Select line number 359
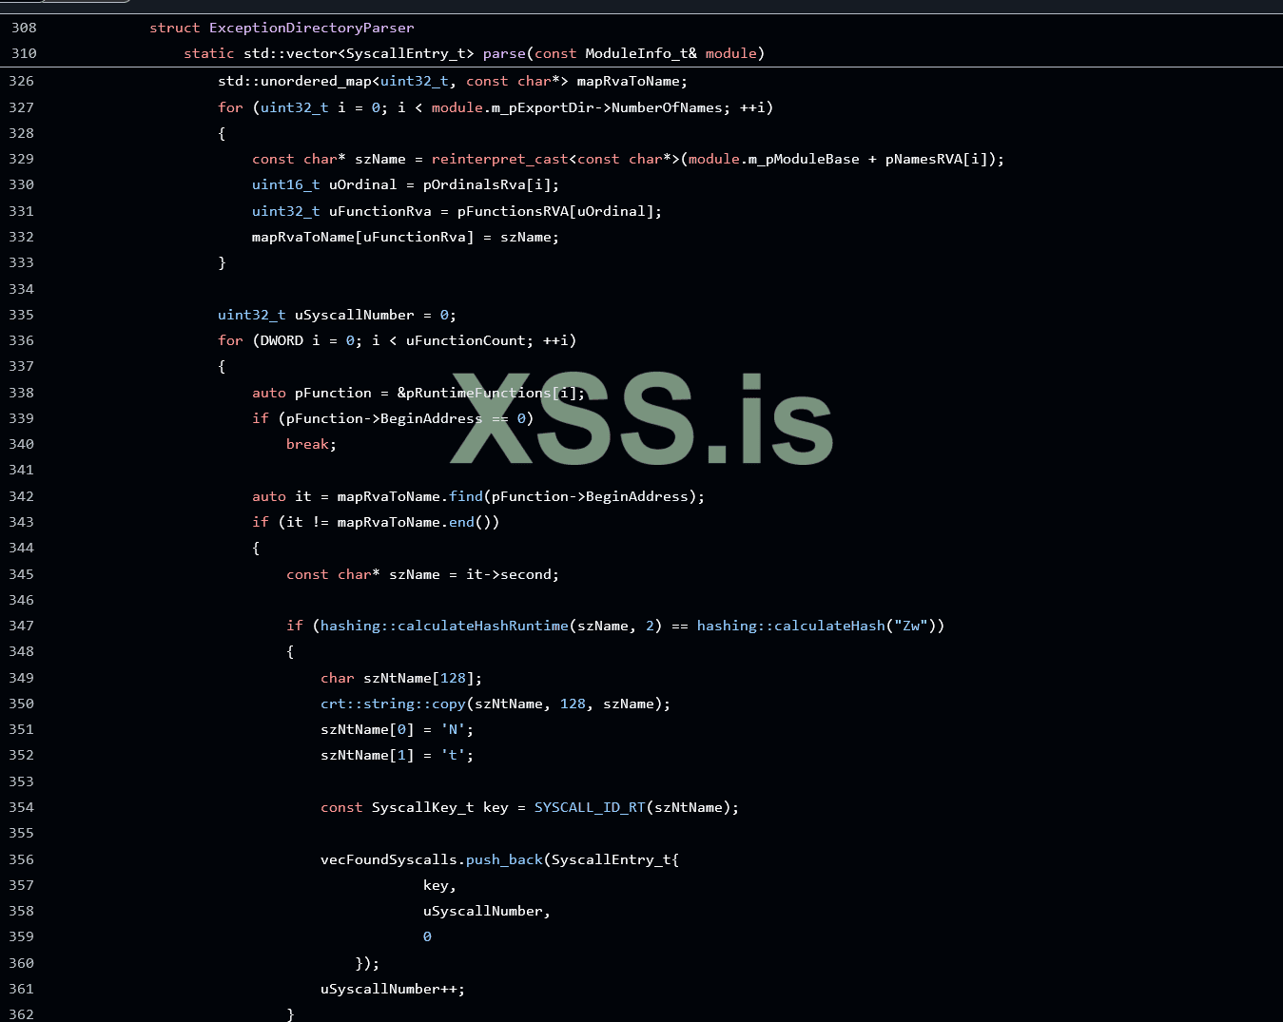1283x1022 pixels. pyautogui.click(x=21, y=936)
